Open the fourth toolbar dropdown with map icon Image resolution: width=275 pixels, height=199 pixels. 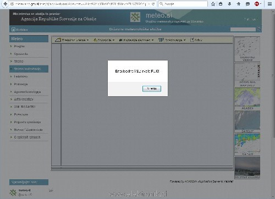172,40
